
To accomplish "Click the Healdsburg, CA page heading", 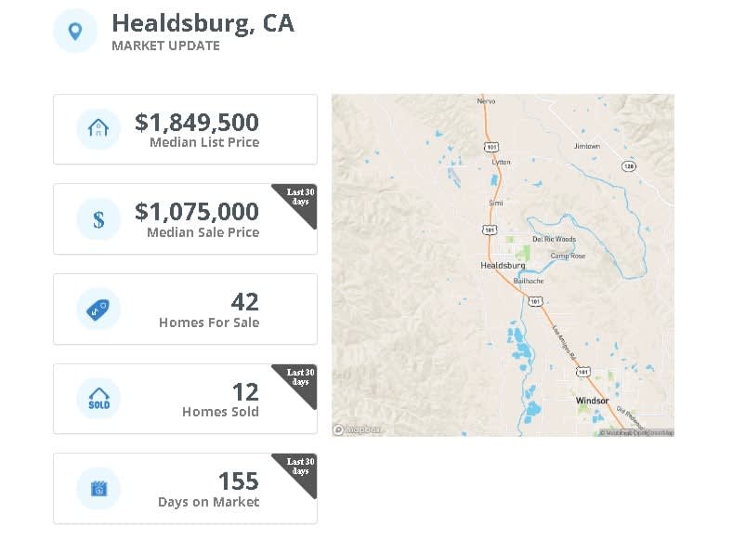I will tap(203, 23).
